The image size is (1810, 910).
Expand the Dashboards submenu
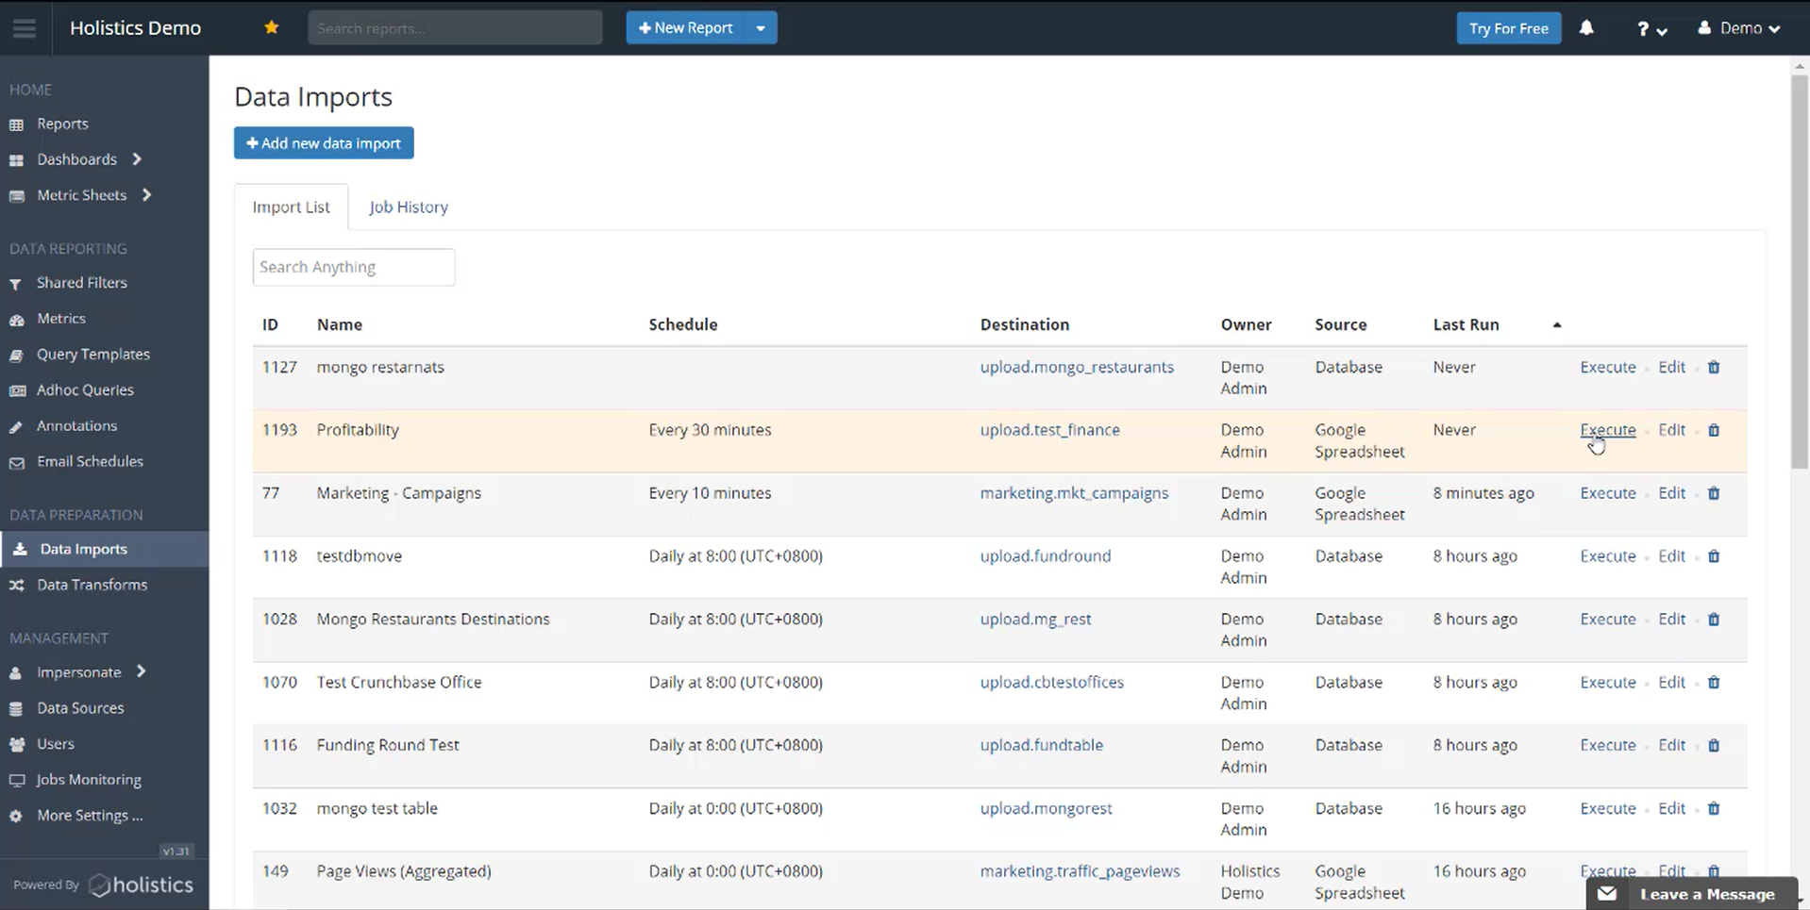[137, 159]
